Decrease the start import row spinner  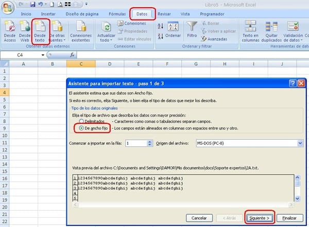point(150,145)
